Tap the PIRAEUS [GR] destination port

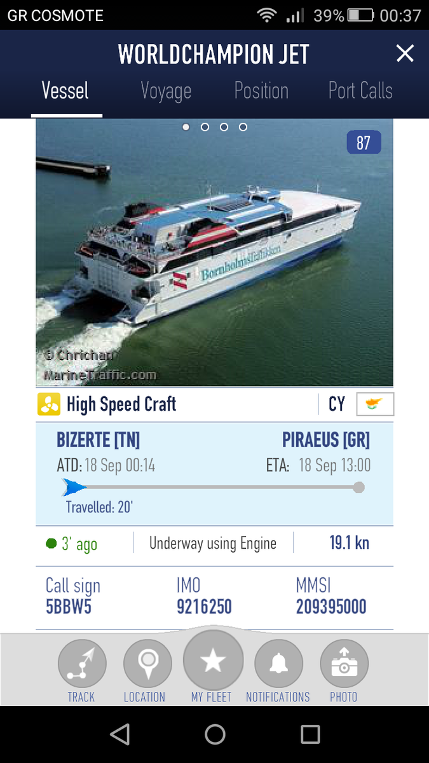pyautogui.click(x=325, y=440)
